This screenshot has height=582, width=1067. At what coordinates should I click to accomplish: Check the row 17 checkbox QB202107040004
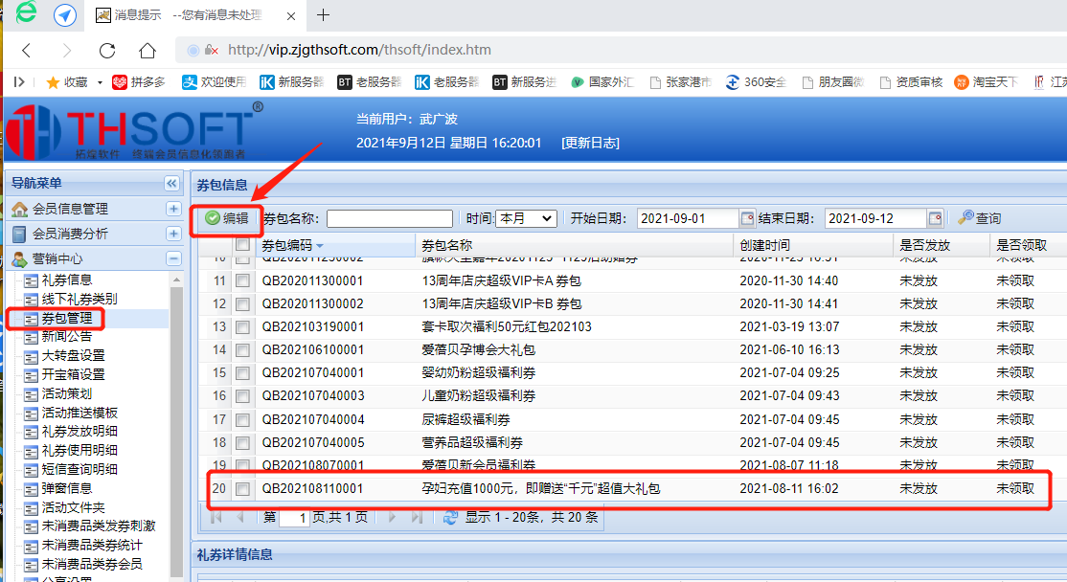242,419
